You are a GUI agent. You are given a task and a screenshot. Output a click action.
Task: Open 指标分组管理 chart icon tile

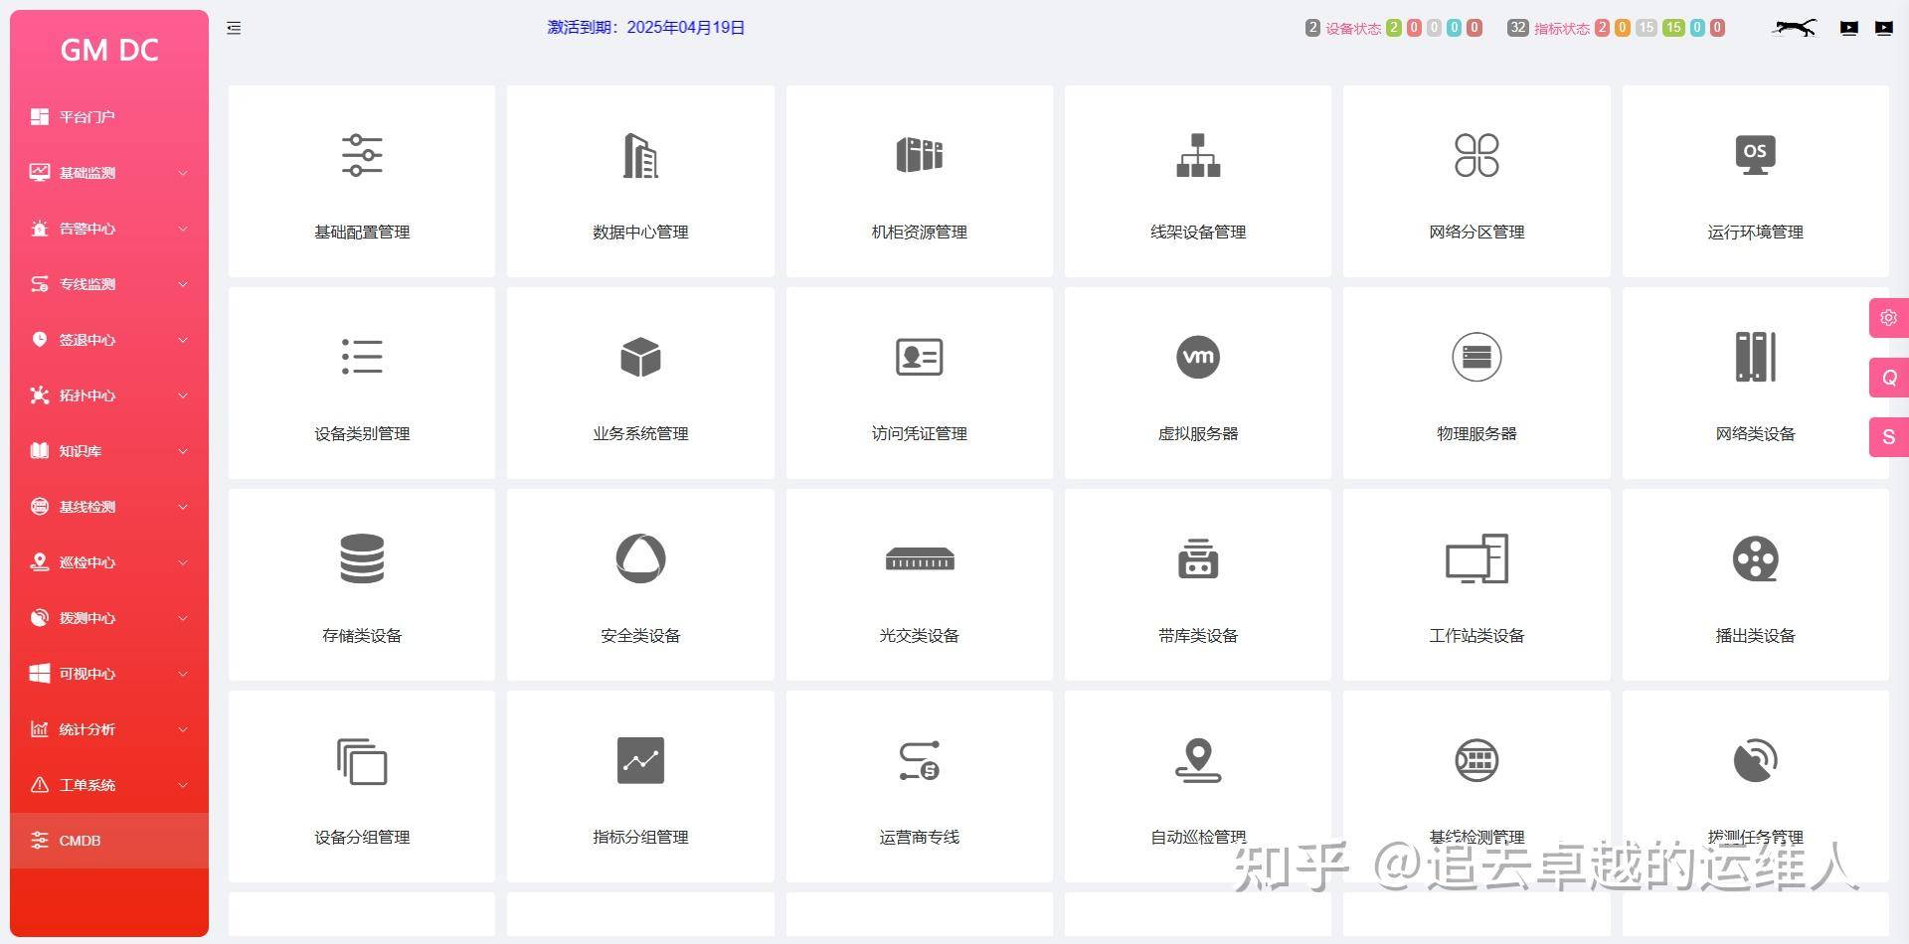[x=640, y=786]
